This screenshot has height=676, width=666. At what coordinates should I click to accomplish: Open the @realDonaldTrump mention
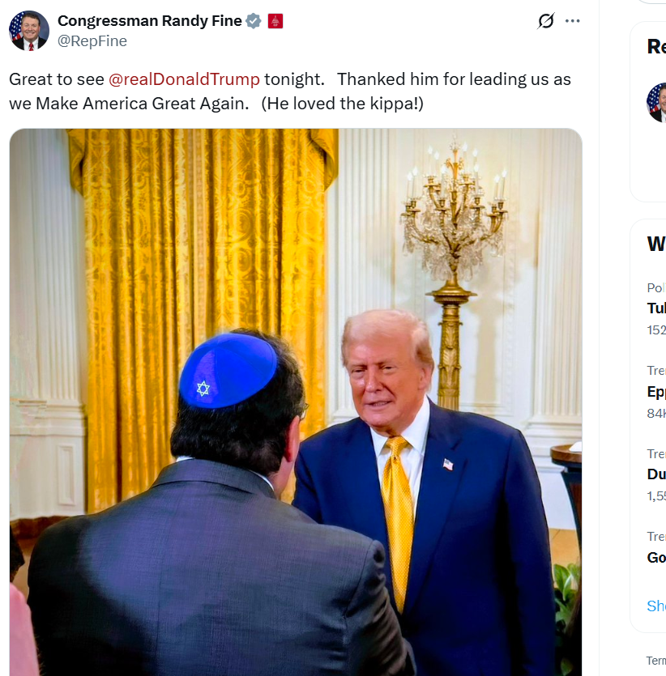(x=184, y=79)
